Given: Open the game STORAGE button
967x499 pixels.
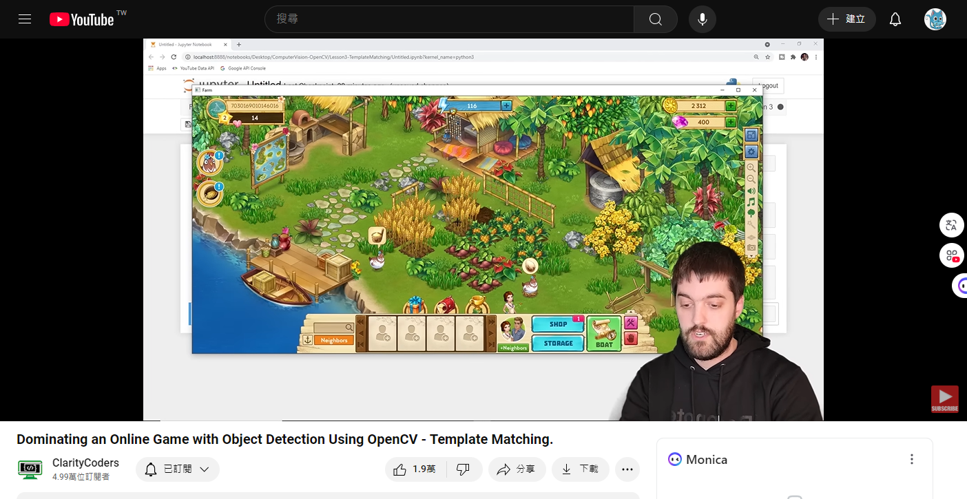Looking at the screenshot, I should point(559,343).
